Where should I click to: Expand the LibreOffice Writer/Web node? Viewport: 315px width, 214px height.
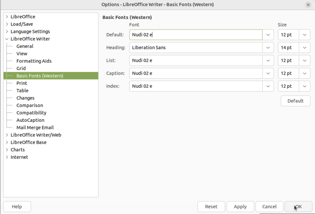[x=7, y=135]
